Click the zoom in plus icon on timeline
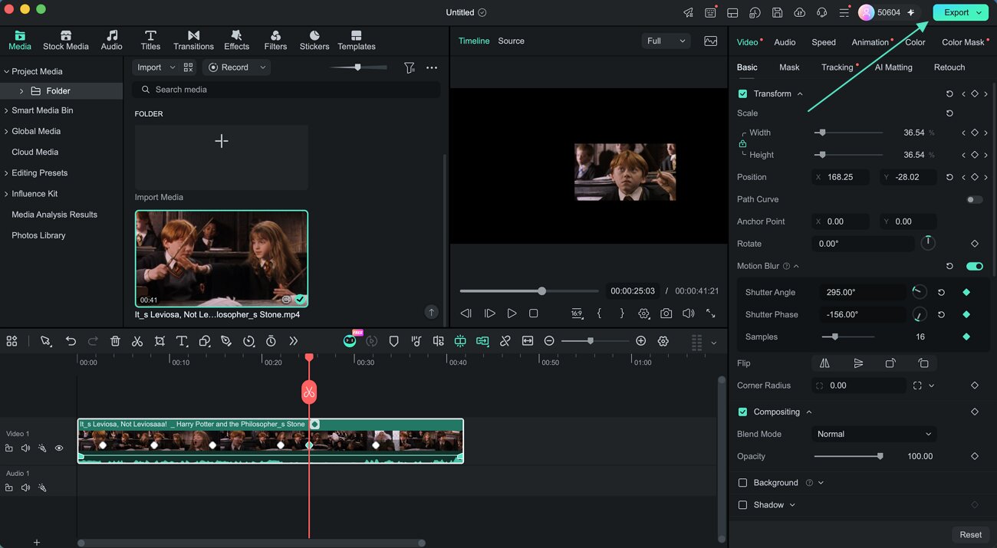 click(641, 341)
